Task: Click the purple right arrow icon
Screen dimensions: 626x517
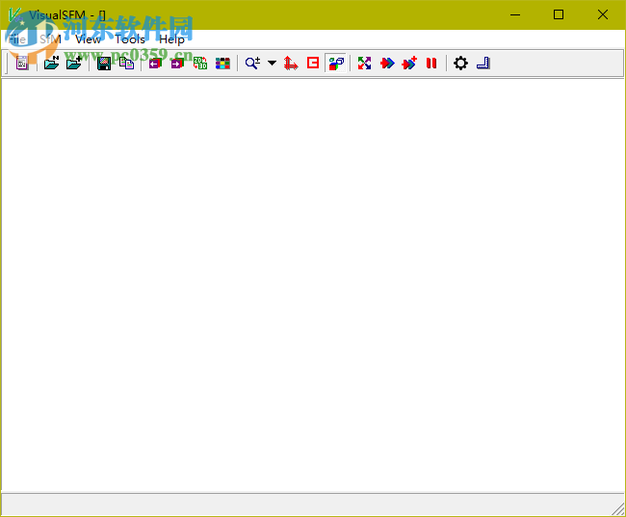Action: [x=177, y=64]
